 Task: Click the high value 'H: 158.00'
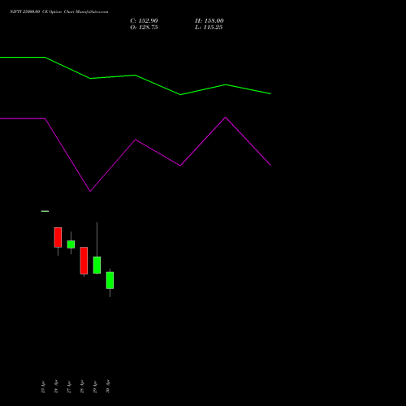pos(209,21)
